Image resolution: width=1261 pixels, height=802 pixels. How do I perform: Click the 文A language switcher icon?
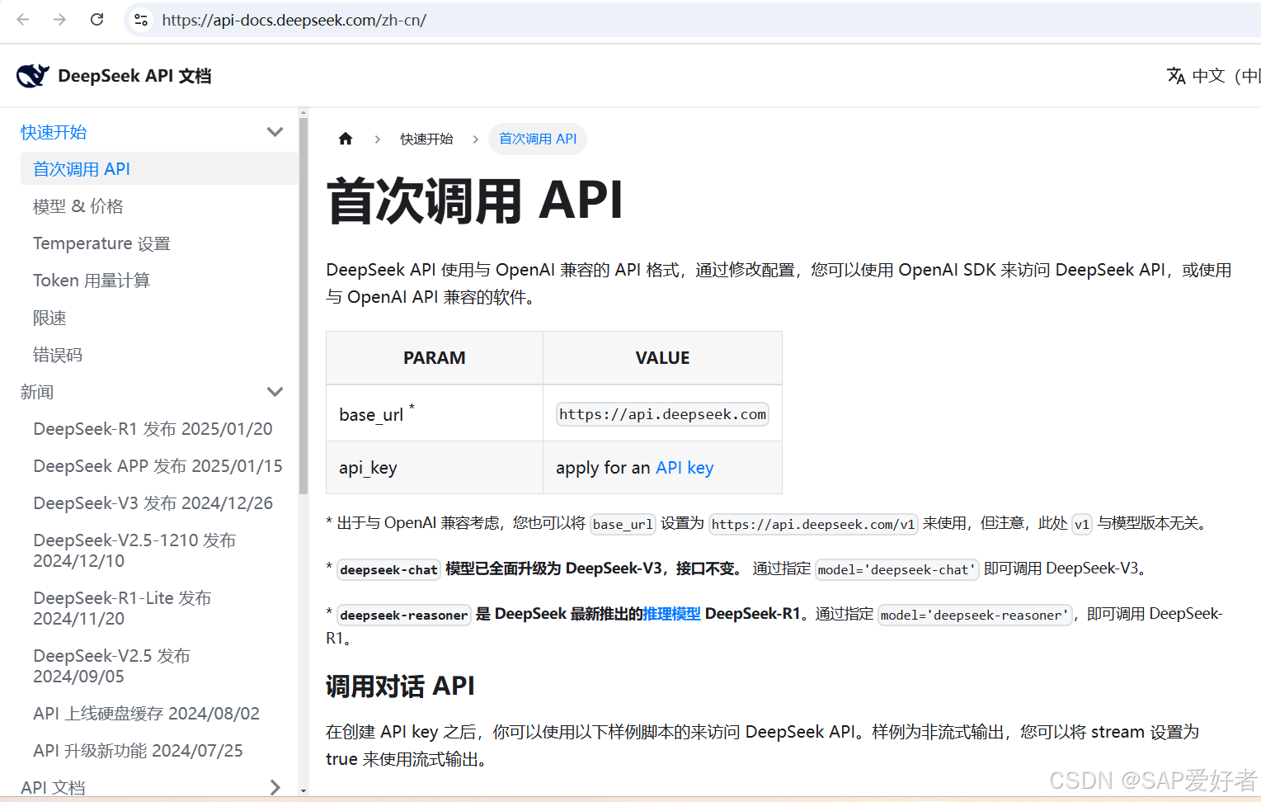tap(1176, 75)
